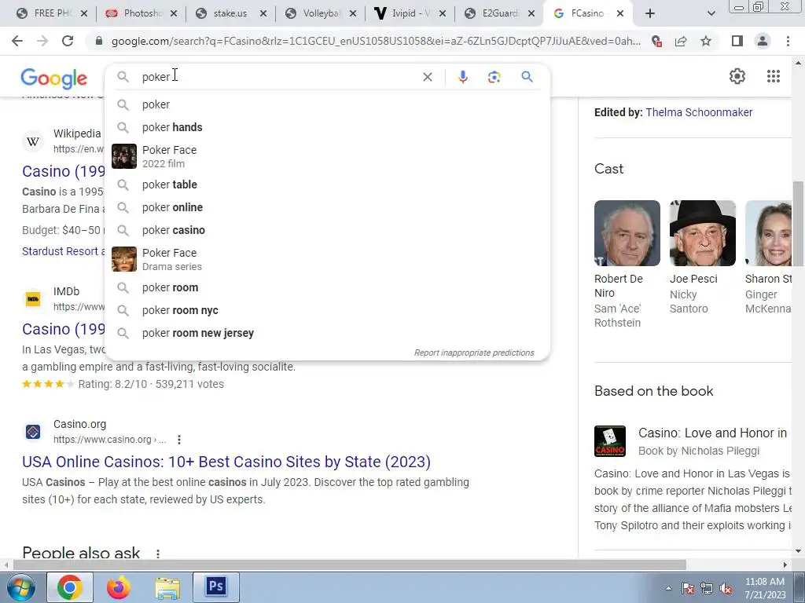The height and width of the screenshot is (603, 805).
Task: Click the blocked cookies icon in address bar
Action: (656, 41)
